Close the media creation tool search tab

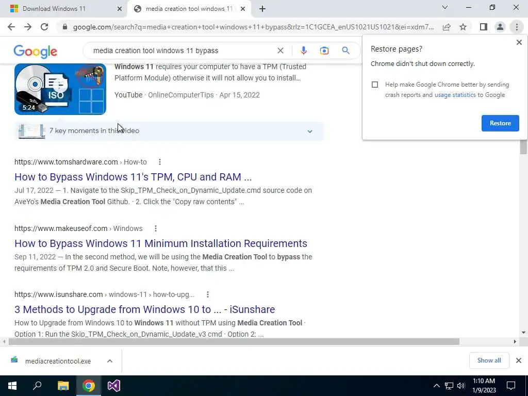point(242,9)
